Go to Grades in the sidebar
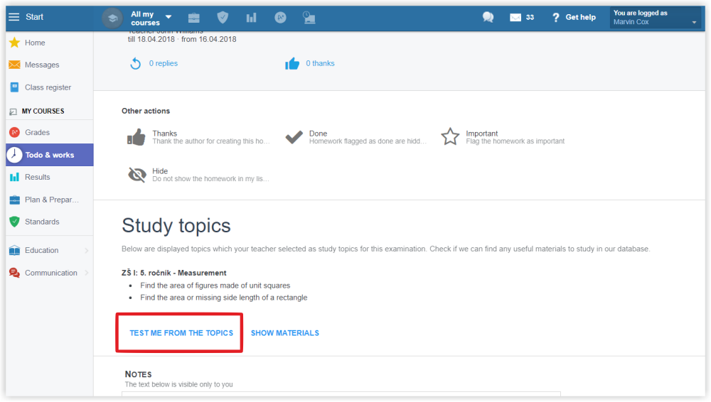711x402 pixels. [37, 132]
